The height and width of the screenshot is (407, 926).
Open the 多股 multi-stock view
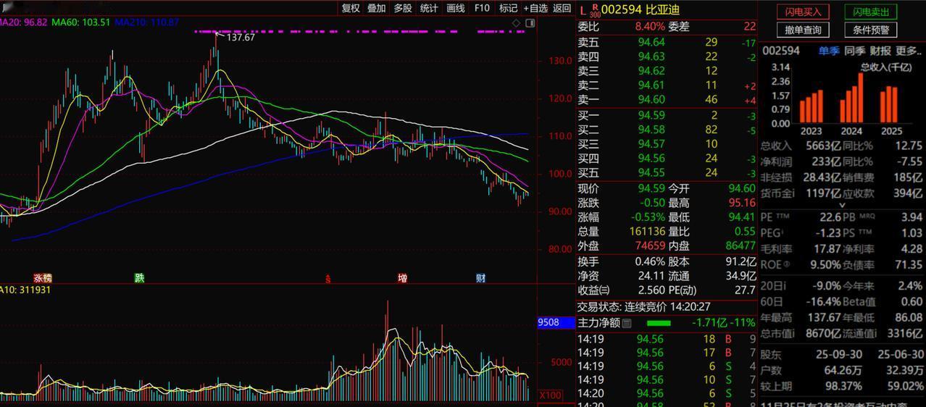(403, 8)
